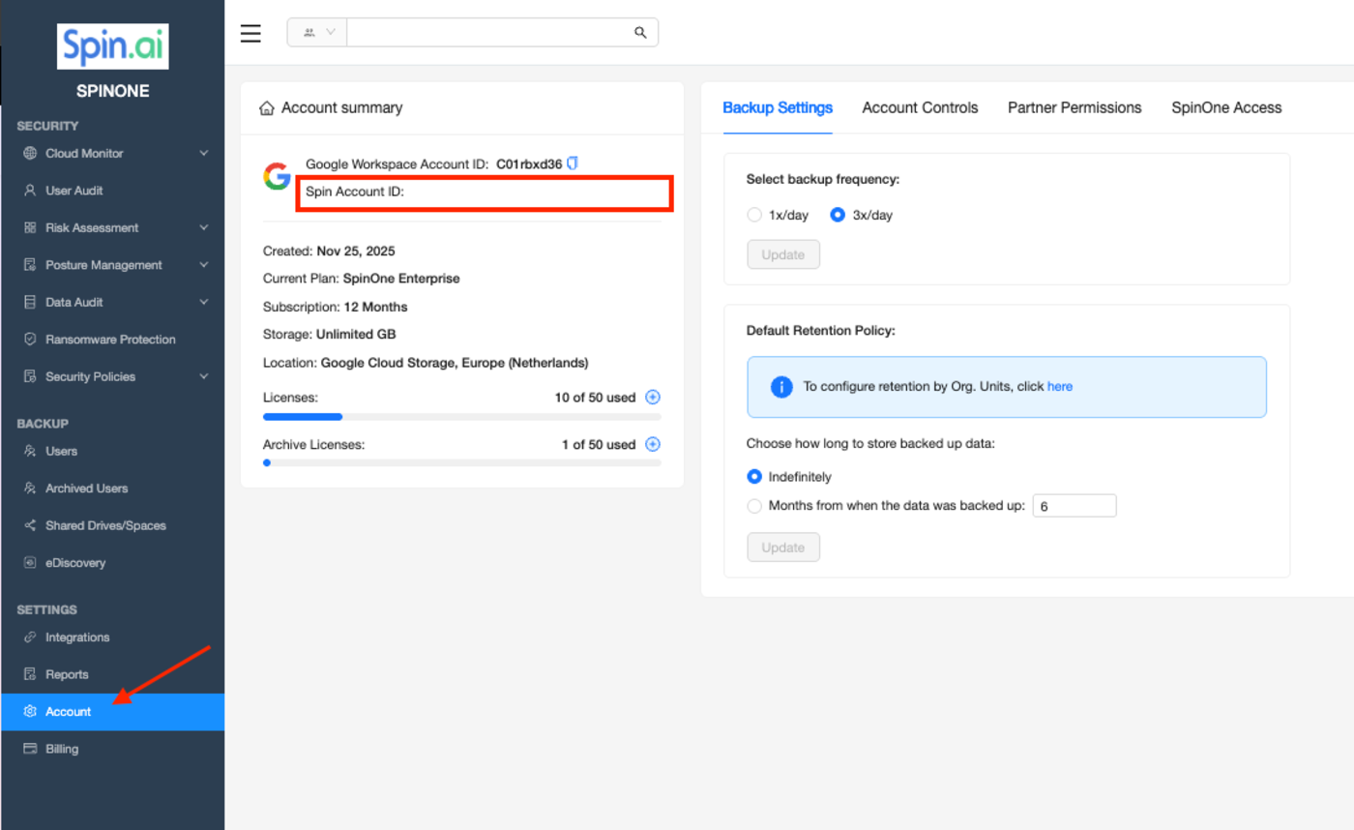The height and width of the screenshot is (830, 1354).
Task: Follow the 'here' Org. Units link
Action: coord(1060,386)
